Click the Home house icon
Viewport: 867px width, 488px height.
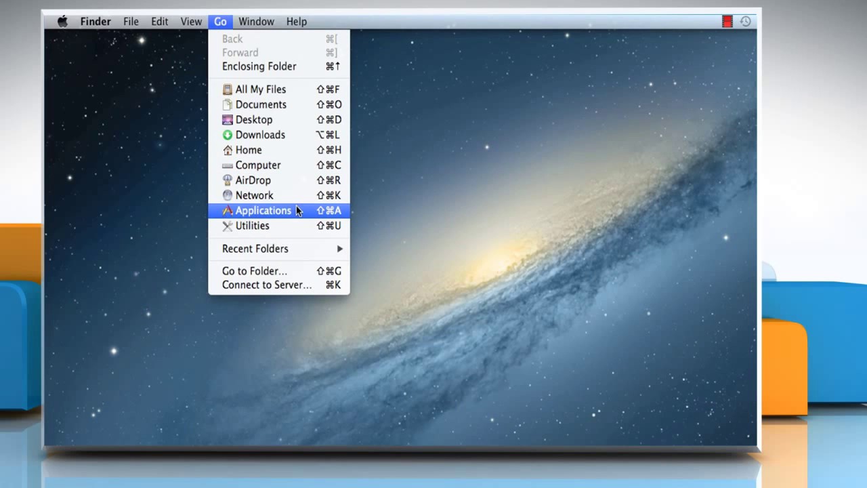click(x=228, y=150)
